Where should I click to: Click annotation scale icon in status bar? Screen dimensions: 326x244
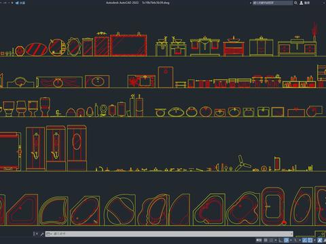coord(319,240)
